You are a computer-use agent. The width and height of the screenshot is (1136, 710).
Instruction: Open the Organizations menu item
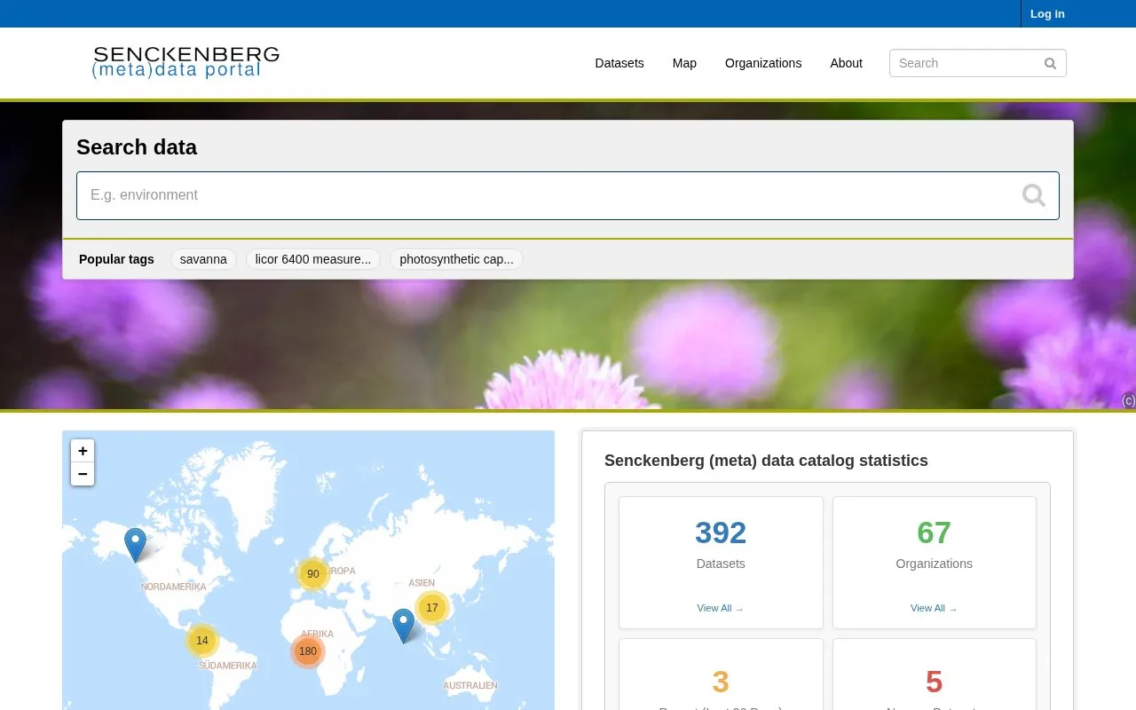point(763,63)
